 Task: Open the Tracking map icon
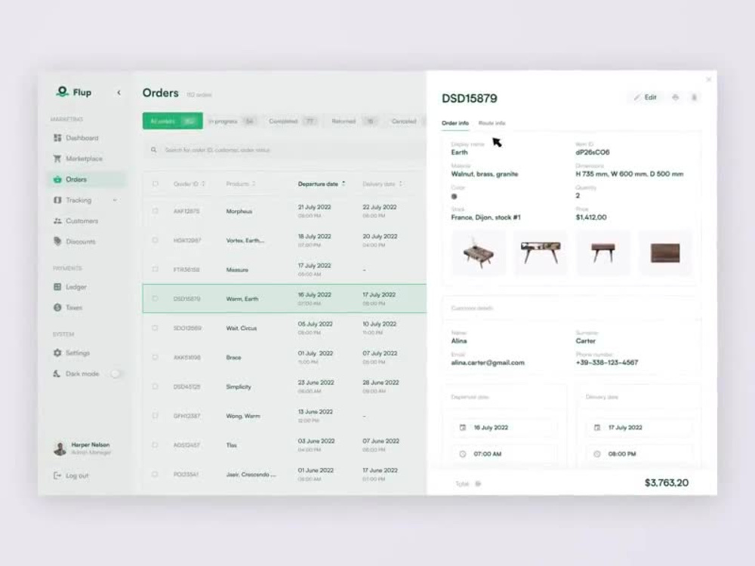pos(57,200)
